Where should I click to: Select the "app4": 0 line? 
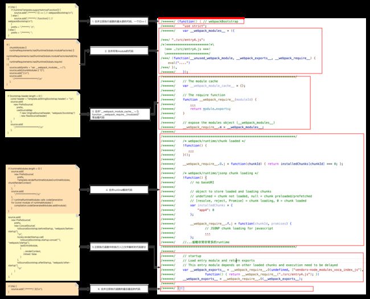[205, 210]
